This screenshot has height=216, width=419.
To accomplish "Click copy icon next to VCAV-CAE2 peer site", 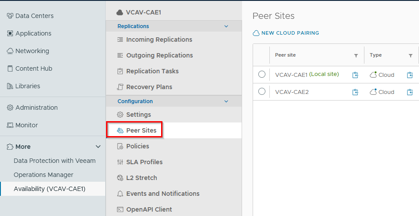I will click(x=355, y=92).
